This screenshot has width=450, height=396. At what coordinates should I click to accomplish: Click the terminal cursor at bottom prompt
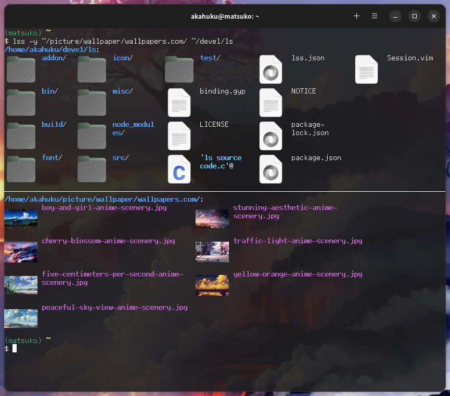pos(15,348)
